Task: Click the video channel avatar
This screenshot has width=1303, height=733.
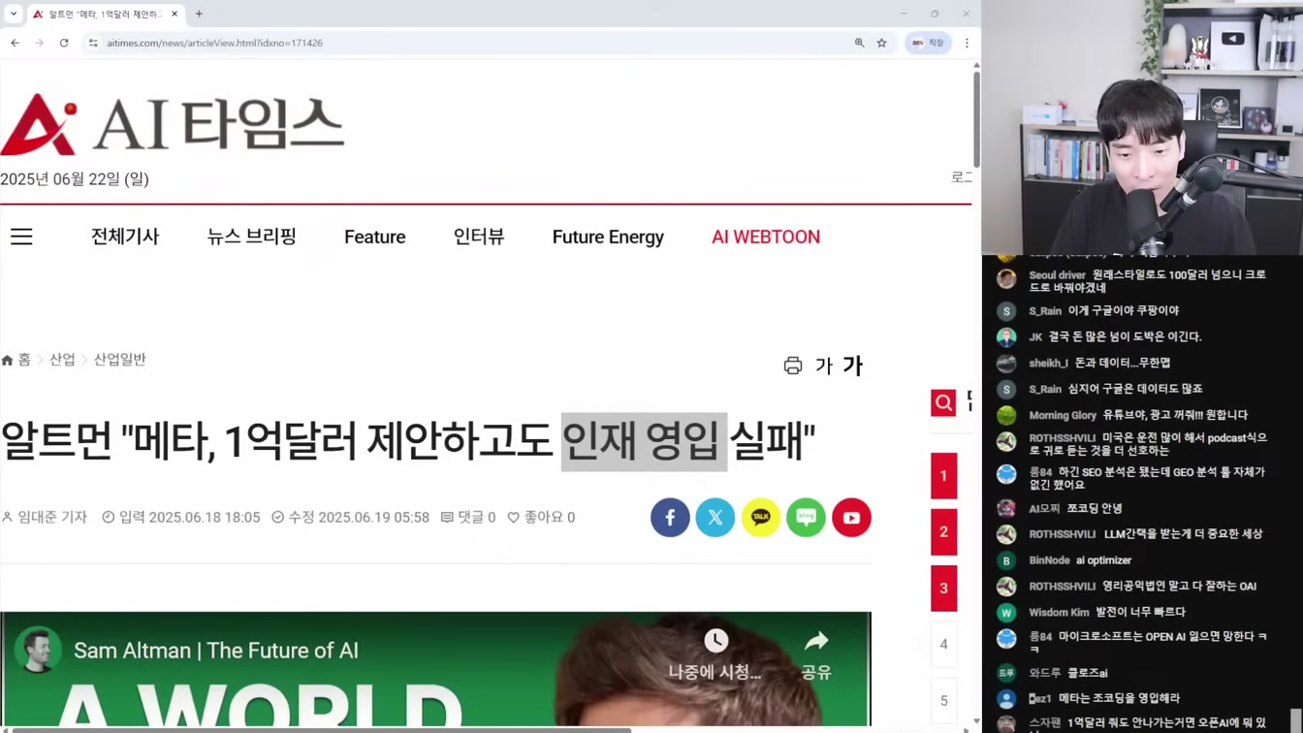Action: pyautogui.click(x=38, y=651)
